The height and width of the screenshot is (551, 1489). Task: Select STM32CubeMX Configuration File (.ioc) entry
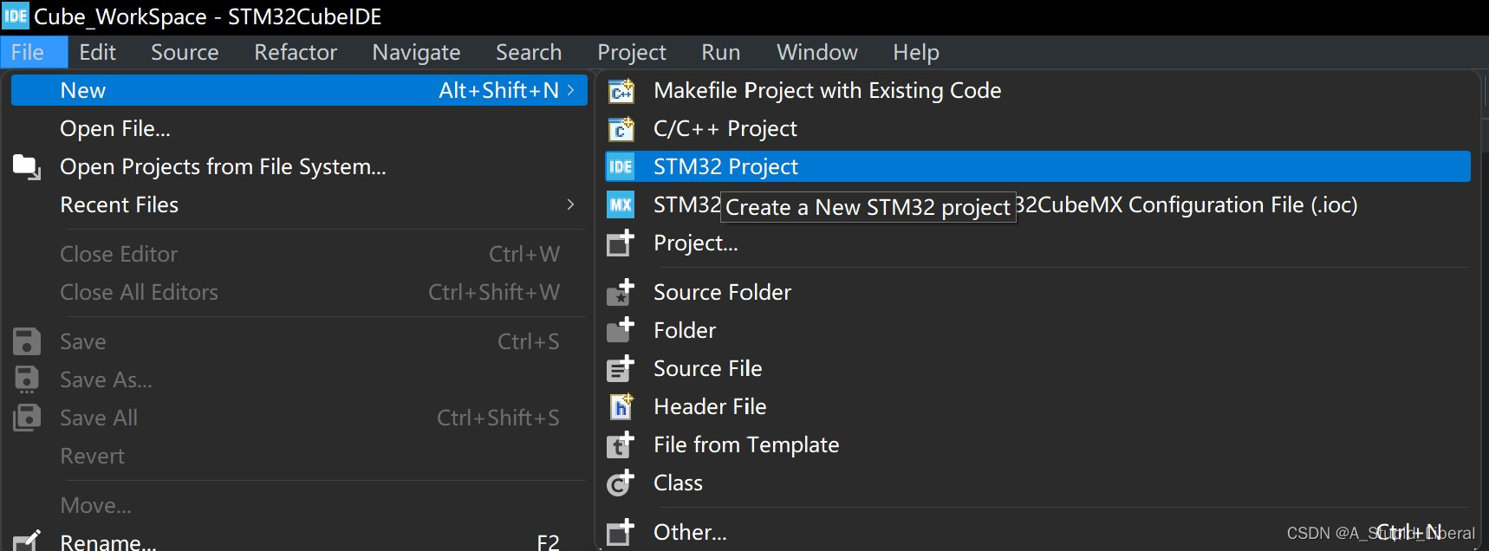[1037, 204]
